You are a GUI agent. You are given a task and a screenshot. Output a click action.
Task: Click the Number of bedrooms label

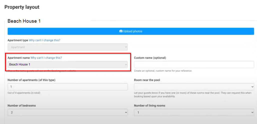pyautogui.click(x=21, y=106)
